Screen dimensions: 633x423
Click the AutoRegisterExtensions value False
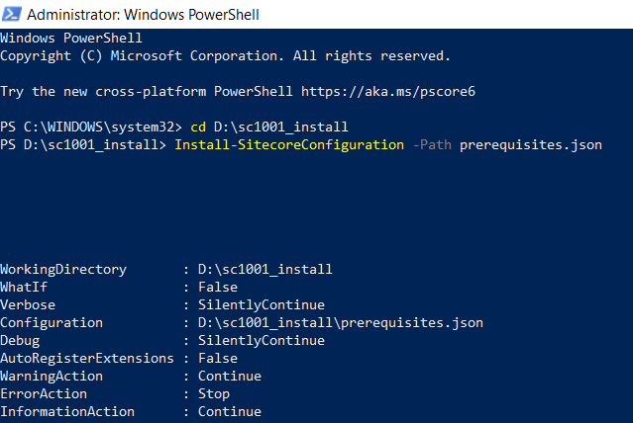point(217,359)
